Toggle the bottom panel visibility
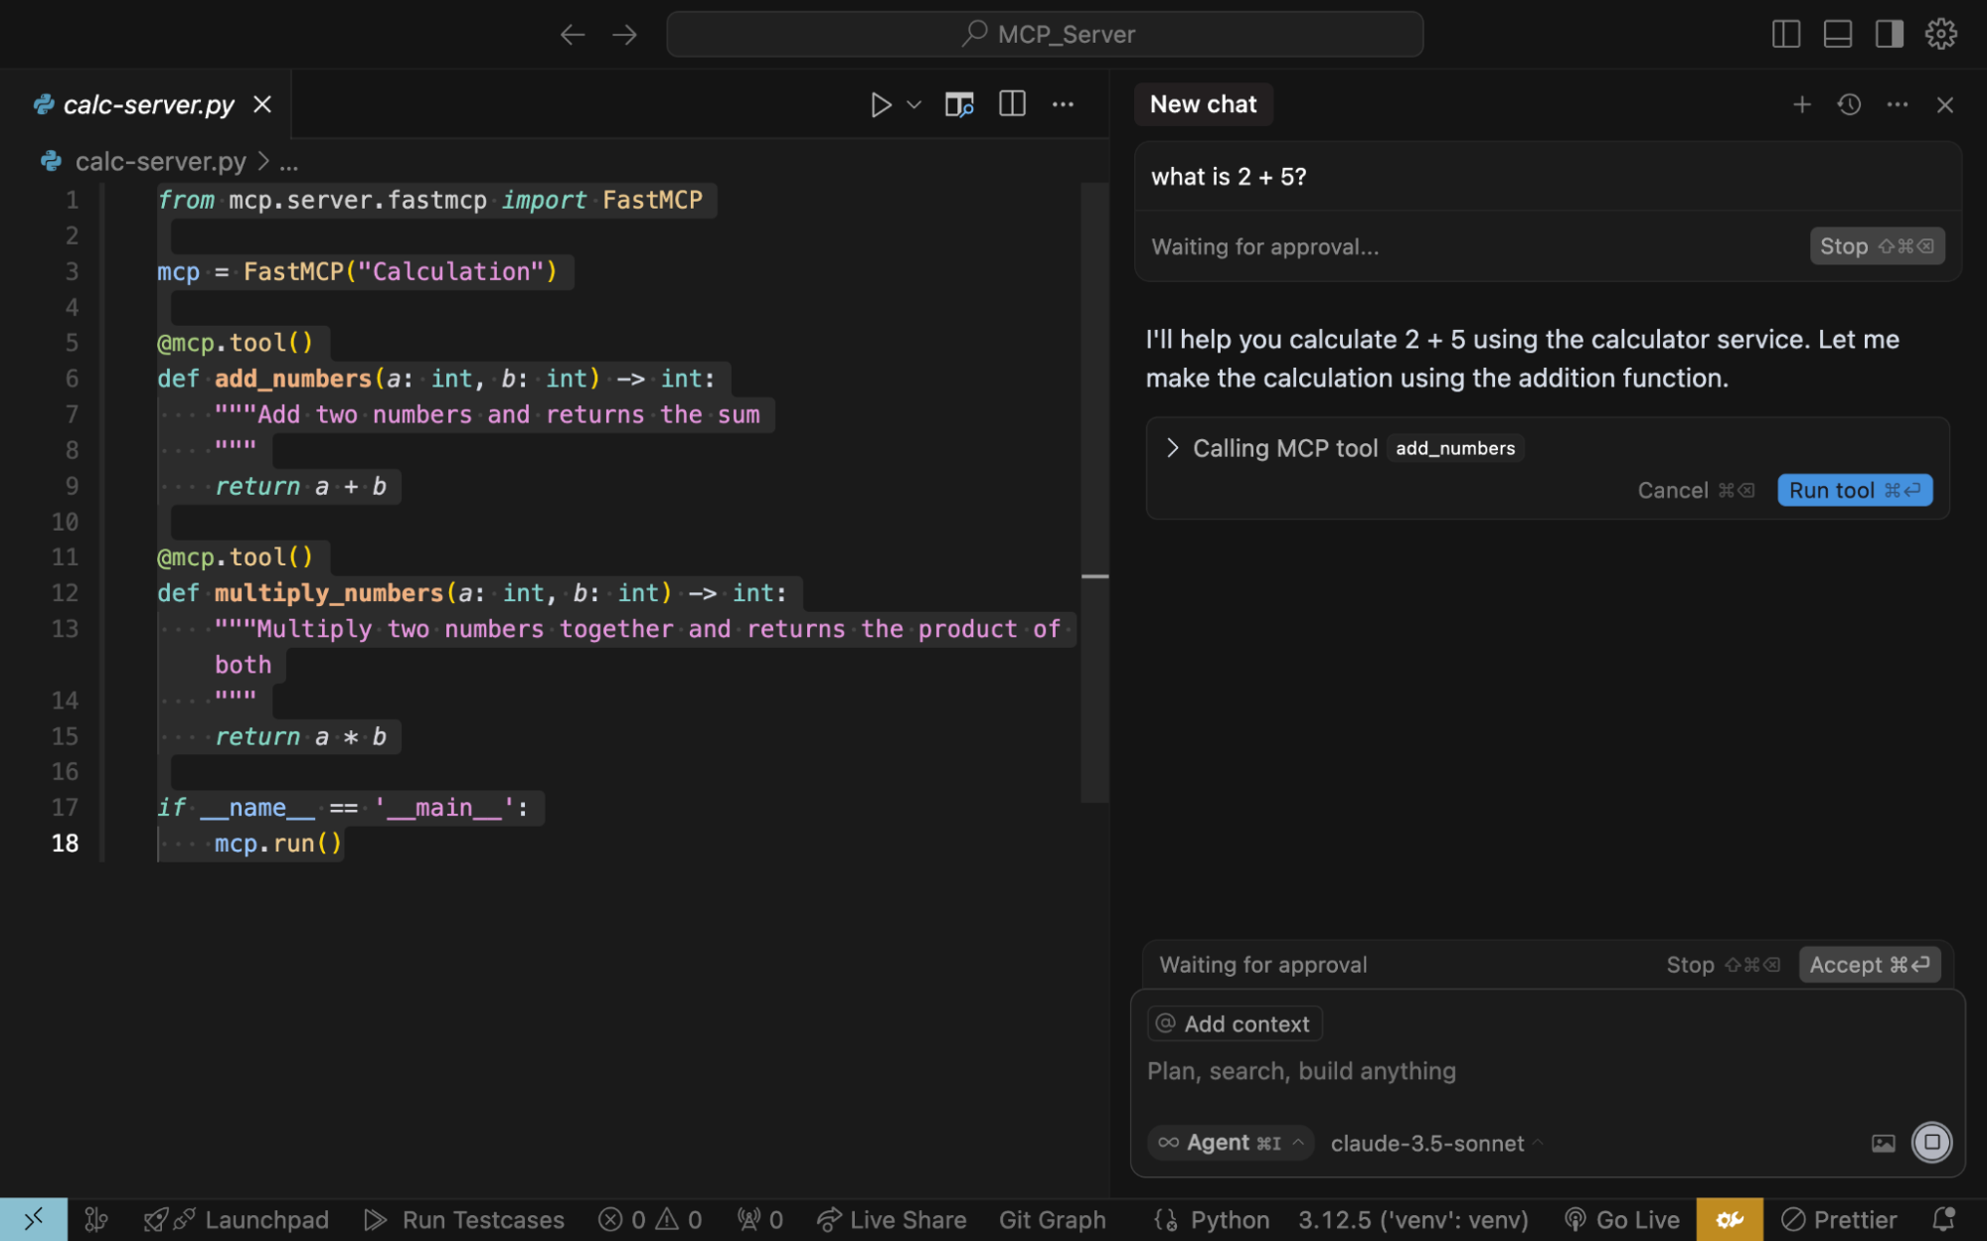This screenshot has width=1987, height=1242. (1838, 33)
